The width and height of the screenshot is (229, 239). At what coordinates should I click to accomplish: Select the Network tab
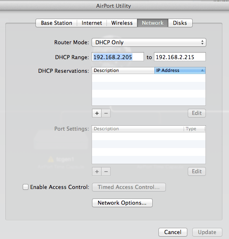tap(153, 23)
